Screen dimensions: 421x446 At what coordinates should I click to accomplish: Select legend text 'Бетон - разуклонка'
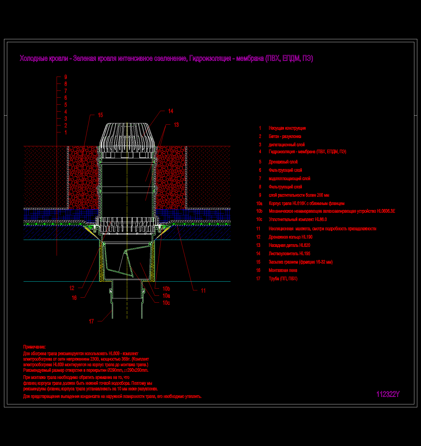click(285, 136)
